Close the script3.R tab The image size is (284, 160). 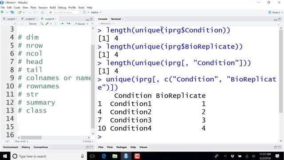(56, 19)
